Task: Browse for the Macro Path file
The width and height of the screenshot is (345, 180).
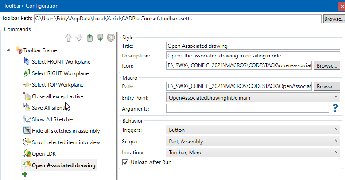Action: point(326,86)
